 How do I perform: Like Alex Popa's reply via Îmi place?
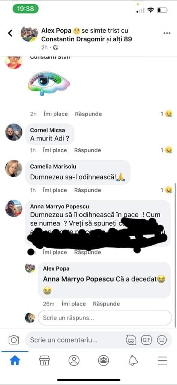73,304
